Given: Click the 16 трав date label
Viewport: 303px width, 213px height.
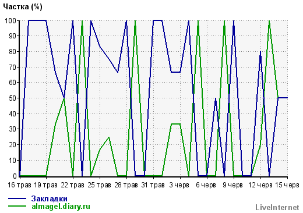Looking at the screenshot, I should [x=19, y=185].
